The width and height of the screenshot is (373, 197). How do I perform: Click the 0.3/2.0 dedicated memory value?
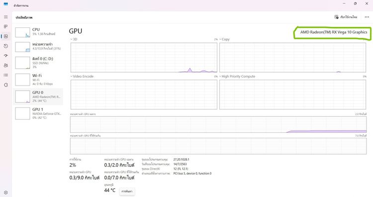coord(119,165)
